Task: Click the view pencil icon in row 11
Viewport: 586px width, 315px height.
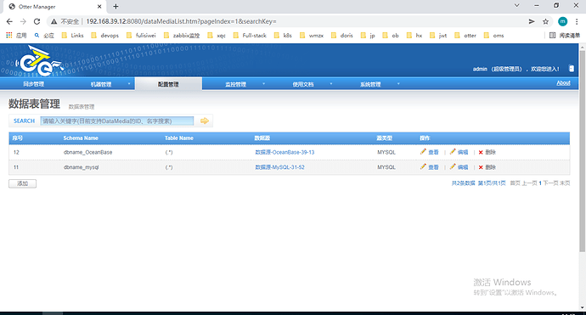Action: tap(423, 166)
